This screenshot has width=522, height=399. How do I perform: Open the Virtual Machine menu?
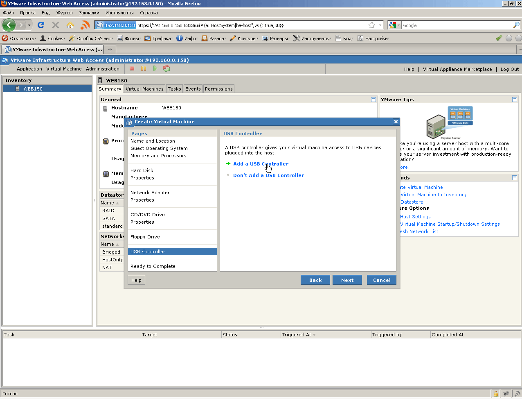tap(64, 69)
